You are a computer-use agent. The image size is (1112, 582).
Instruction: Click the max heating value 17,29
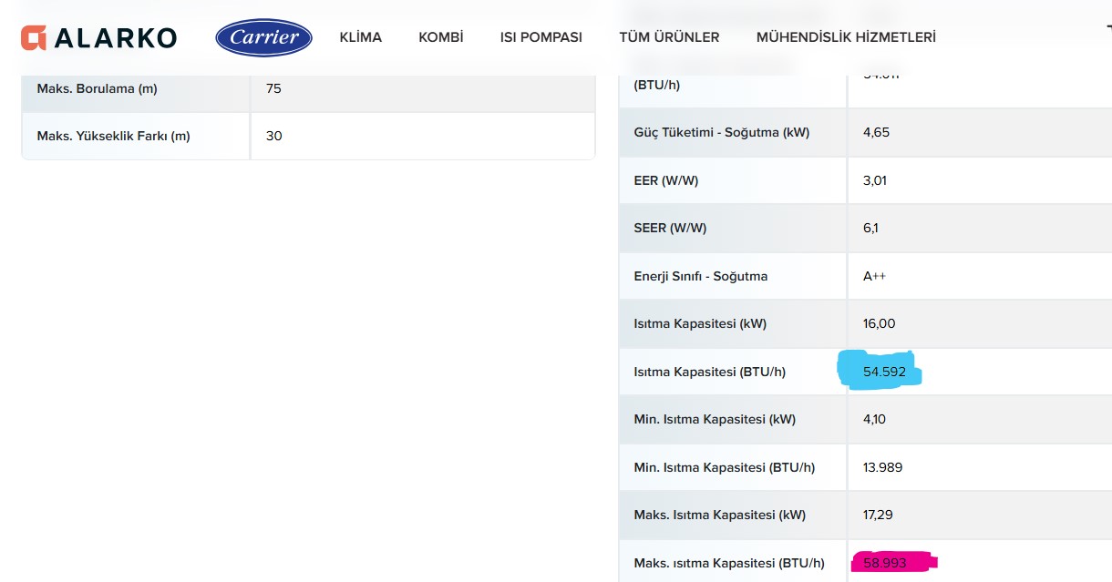877,515
